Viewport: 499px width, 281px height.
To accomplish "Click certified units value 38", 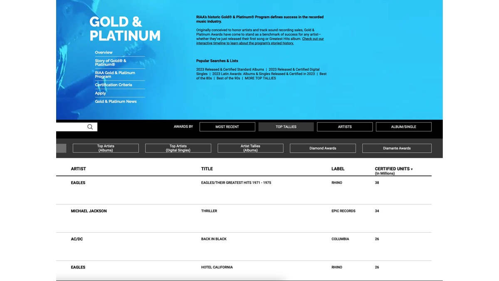I will point(377,183).
